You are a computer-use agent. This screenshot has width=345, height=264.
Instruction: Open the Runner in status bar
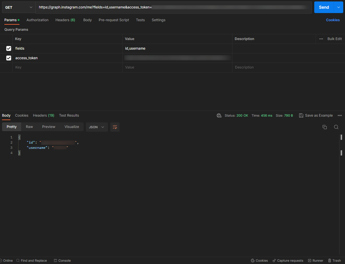(315, 261)
